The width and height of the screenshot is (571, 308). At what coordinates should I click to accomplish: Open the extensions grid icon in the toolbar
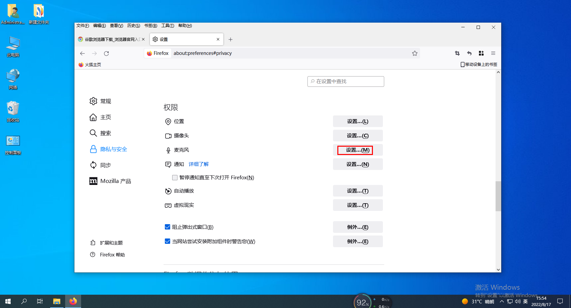coord(481,53)
